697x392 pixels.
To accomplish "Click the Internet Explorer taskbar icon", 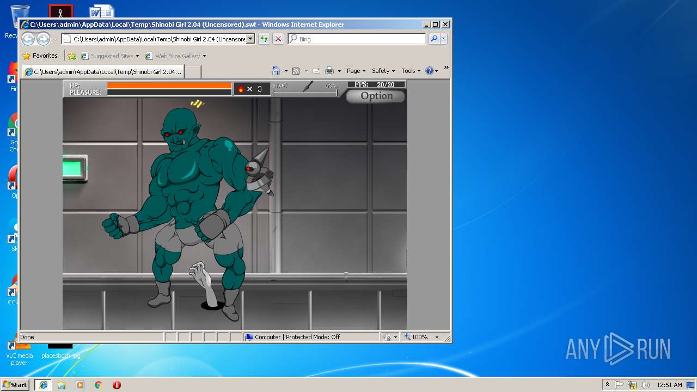I will click(x=44, y=385).
